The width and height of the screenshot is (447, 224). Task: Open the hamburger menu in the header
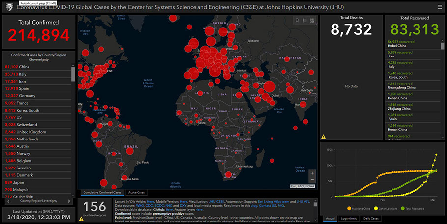(x=440, y=7)
